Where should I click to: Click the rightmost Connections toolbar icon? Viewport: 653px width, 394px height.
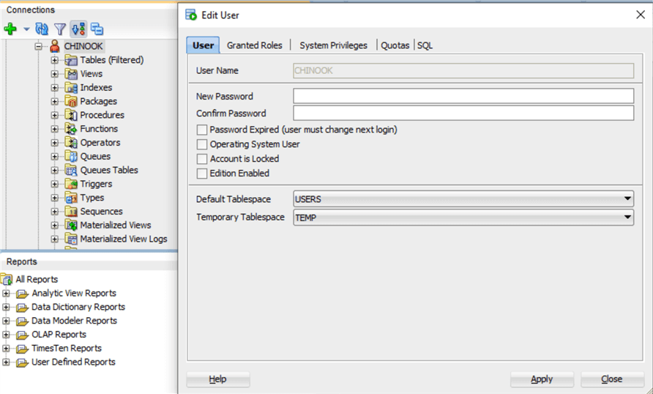tap(97, 29)
